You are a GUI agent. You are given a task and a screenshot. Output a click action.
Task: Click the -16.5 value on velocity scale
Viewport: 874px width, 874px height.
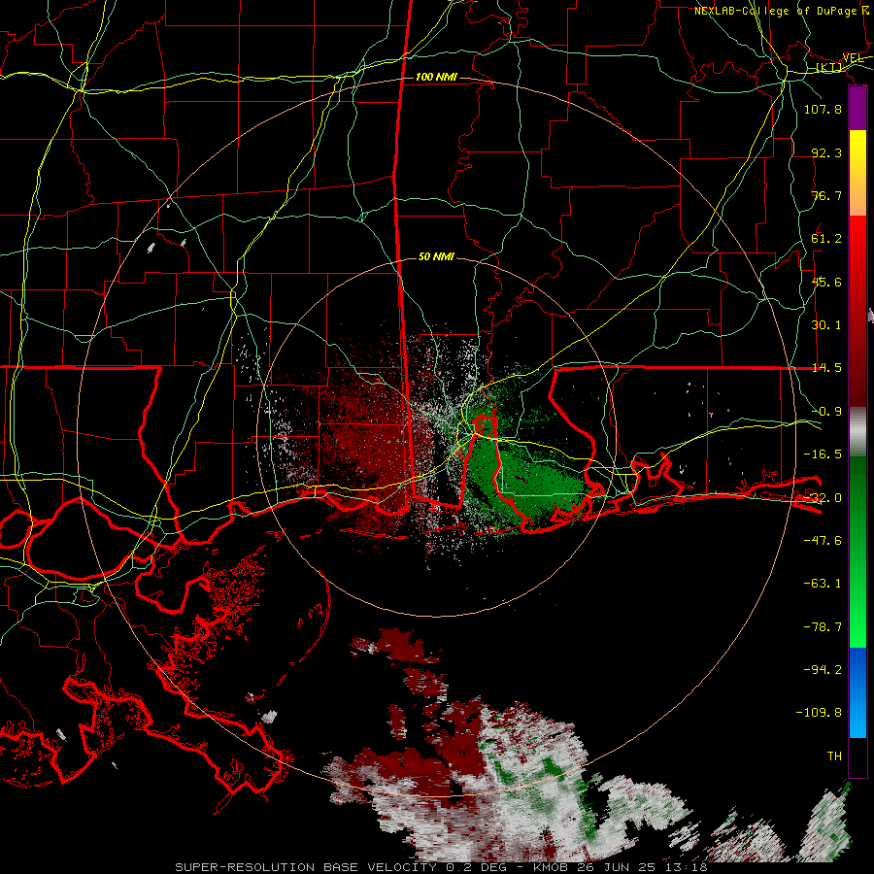(823, 454)
